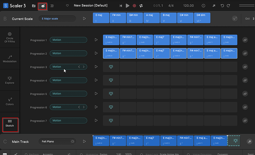Open the Colors tab
Screen dimensions: 255x155
click(10, 102)
